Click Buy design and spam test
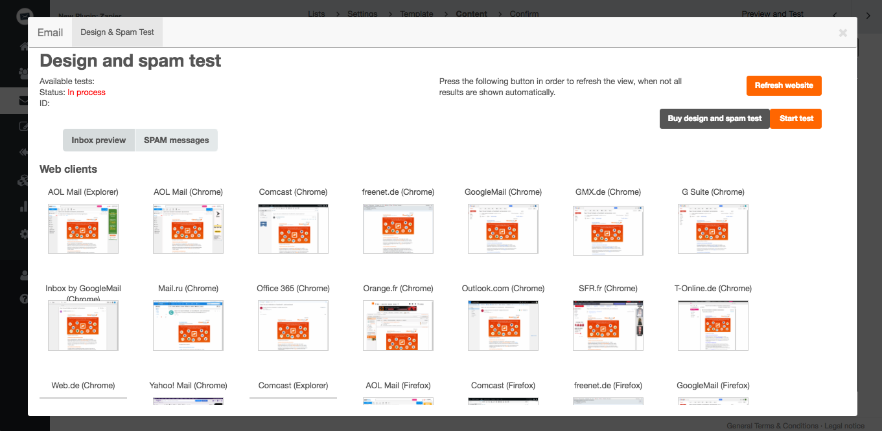Screen dimensions: 882x431 715,118
